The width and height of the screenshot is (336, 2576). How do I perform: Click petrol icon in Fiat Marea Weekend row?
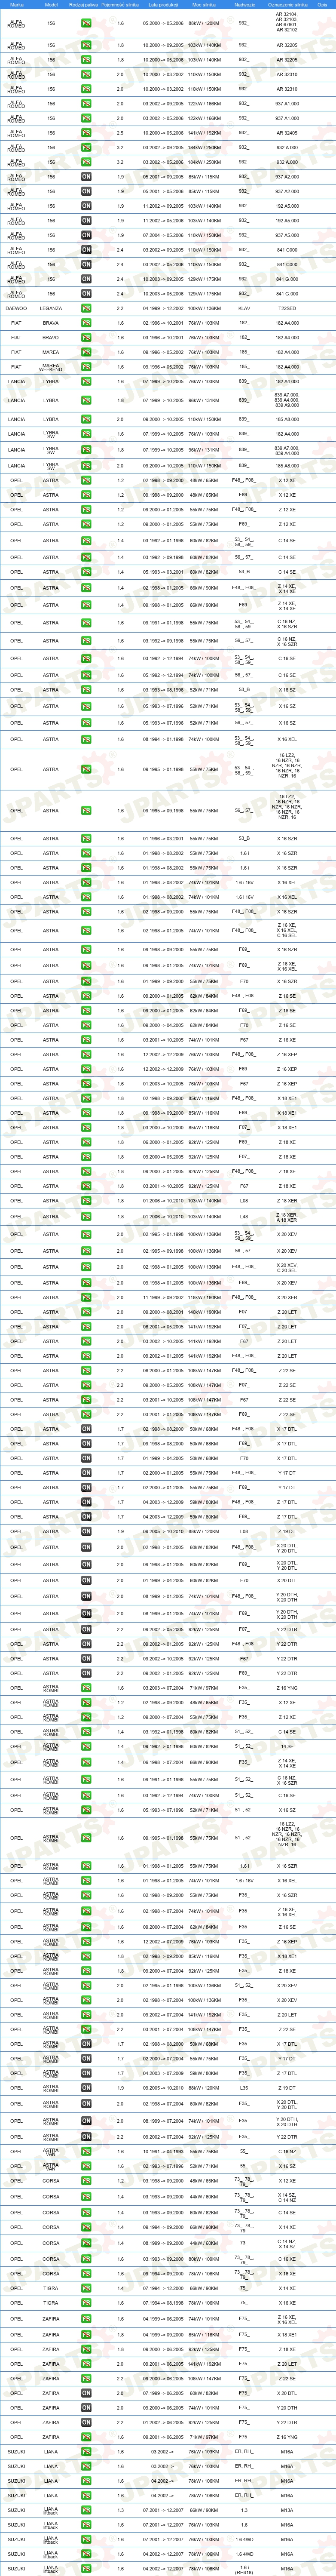pyautogui.click(x=86, y=367)
